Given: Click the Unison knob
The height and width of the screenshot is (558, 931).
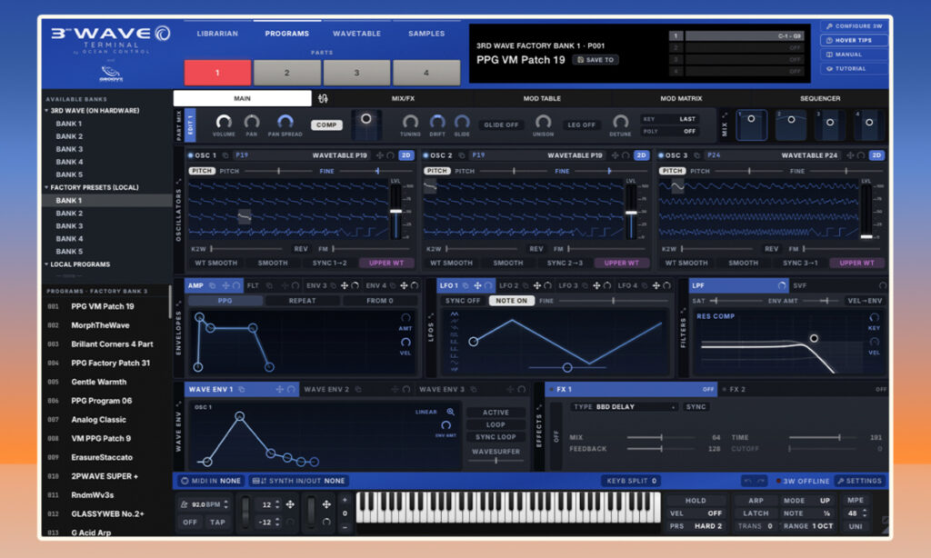Looking at the screenshot, I should tap(543, 122).
